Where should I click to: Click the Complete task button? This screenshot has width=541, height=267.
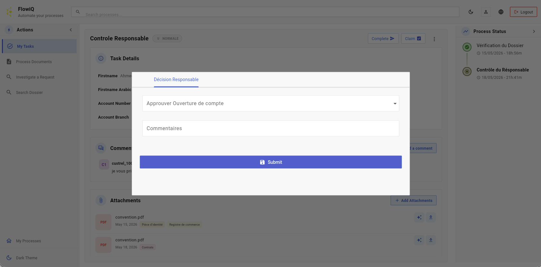pos(383,38)
